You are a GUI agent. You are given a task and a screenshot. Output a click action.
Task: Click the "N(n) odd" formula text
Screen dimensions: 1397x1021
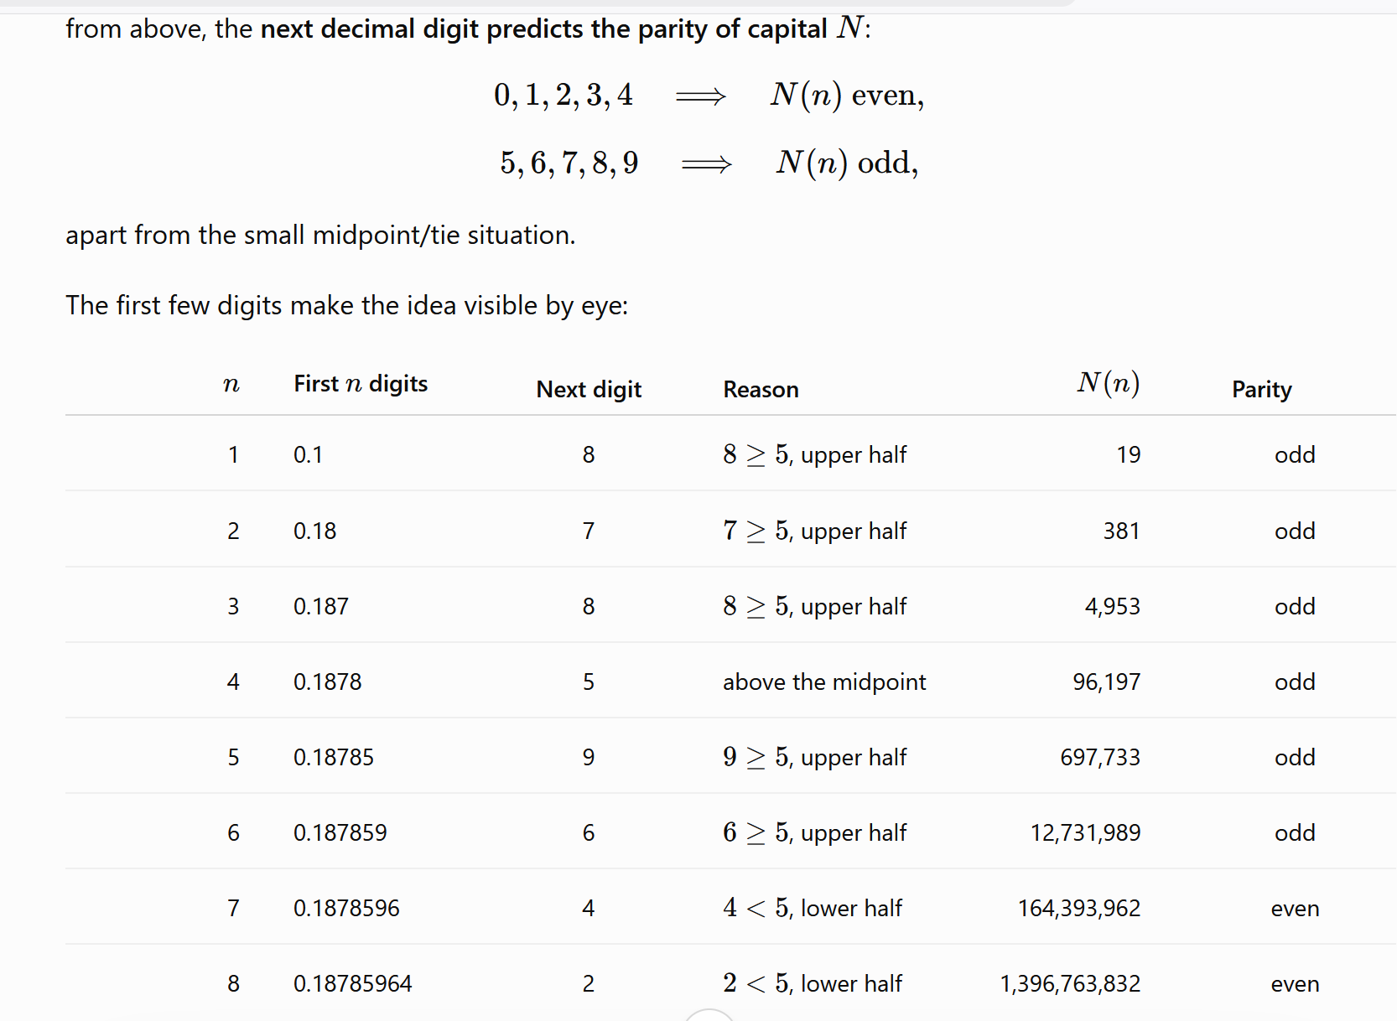click(846, 162)
